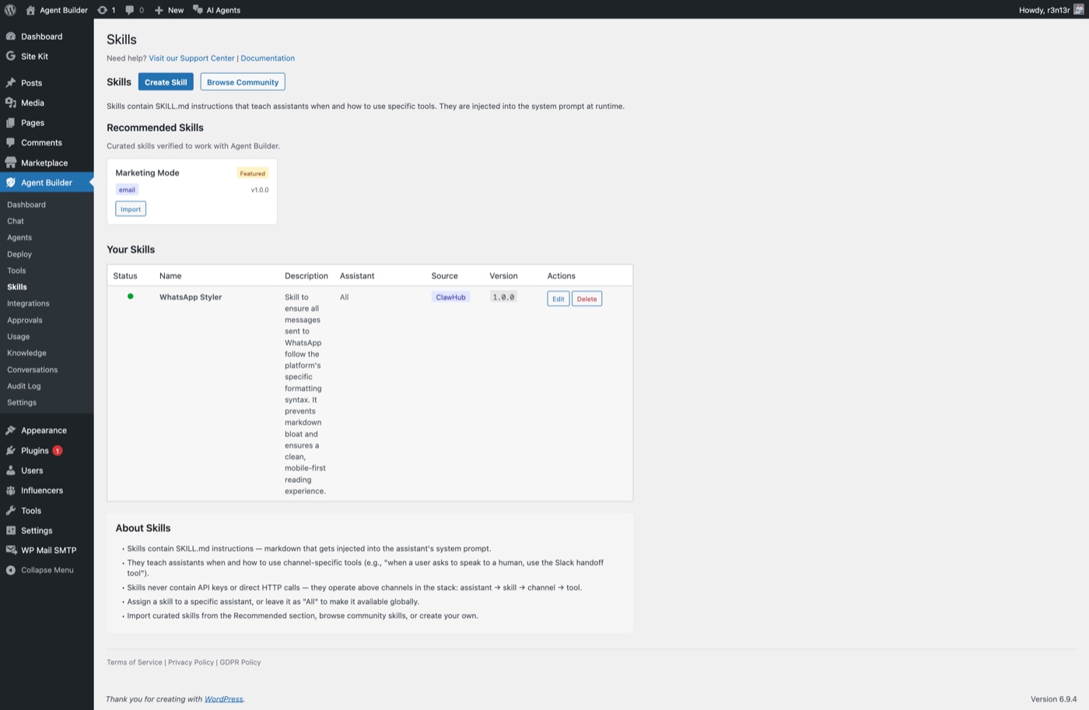The height and width of the screenshot is (710, 1089).
Task: Import the Marketing Mode skill
Action: coord(131,209)
